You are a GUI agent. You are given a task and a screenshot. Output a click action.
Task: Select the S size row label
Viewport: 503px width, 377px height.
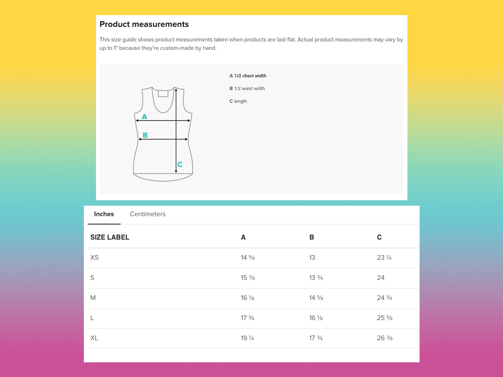coord(92,278)
